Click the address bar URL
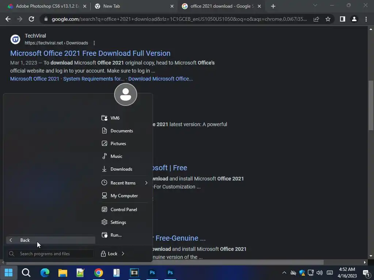The image size is (374, 280). click(x=179, y=19)
